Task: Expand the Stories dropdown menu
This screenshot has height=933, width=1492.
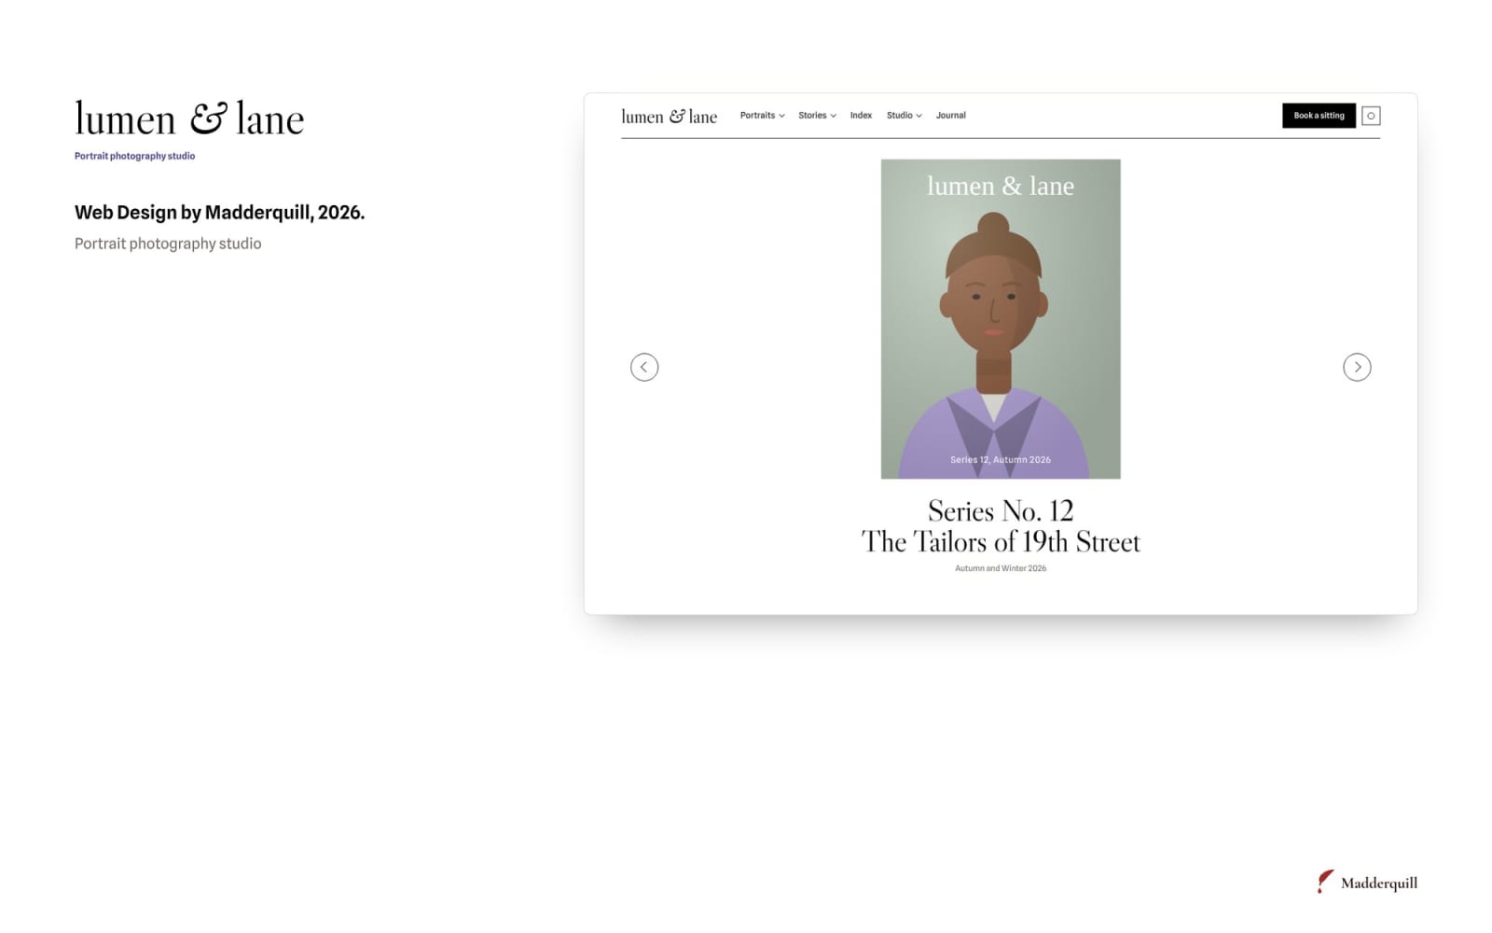Action: [x=817, y=116]
